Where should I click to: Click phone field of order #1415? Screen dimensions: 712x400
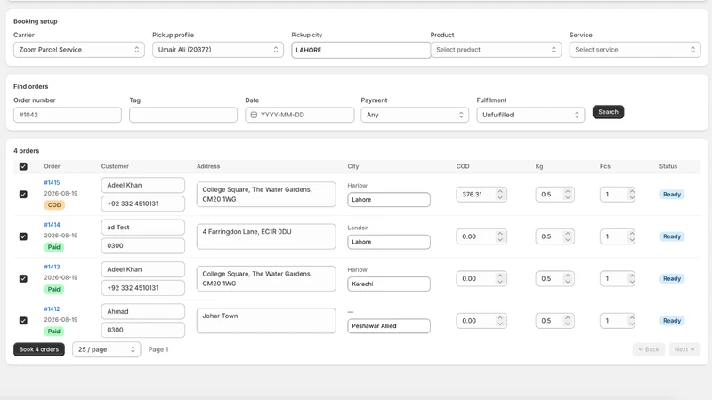point(143,204)
